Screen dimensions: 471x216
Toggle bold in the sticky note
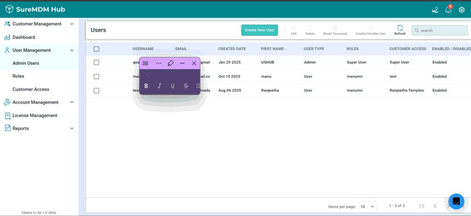[146, 86]
